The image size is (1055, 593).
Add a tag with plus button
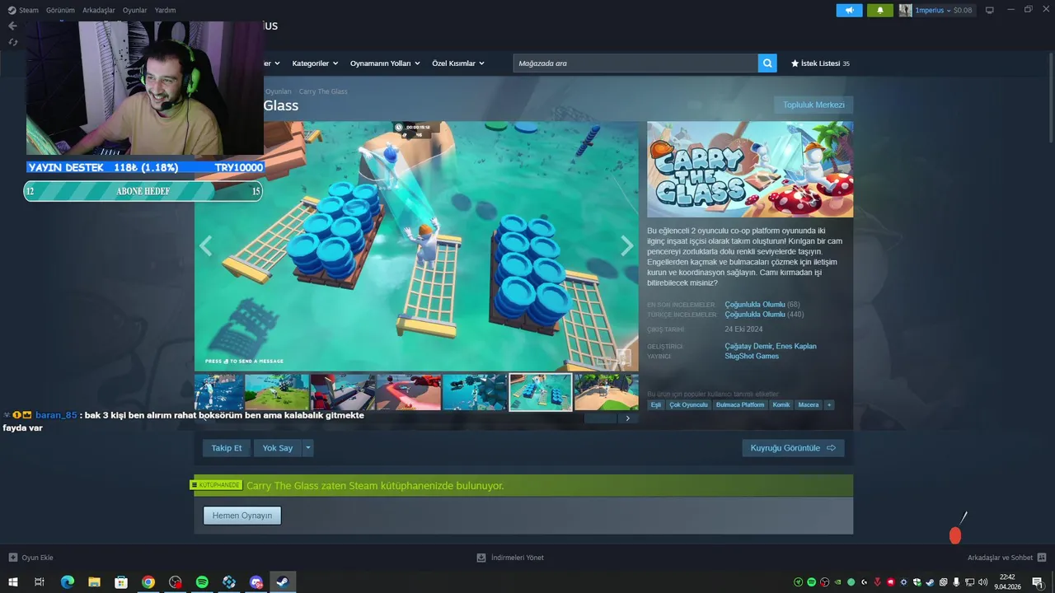pos(829,404)
